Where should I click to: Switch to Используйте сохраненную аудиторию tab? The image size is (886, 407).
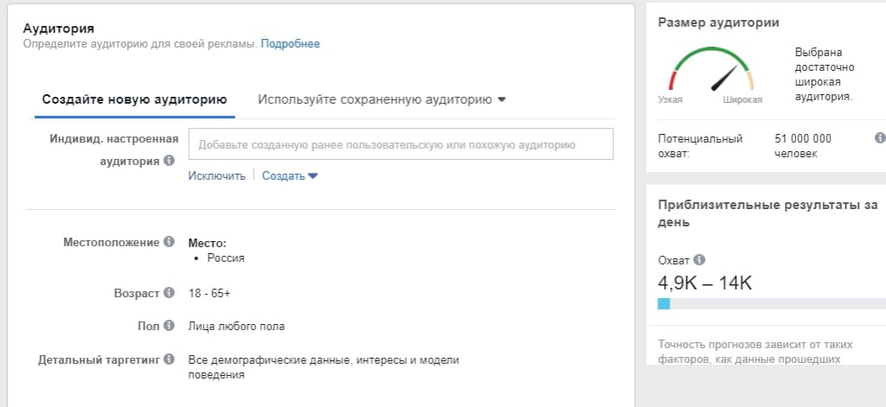click(375, 99)
